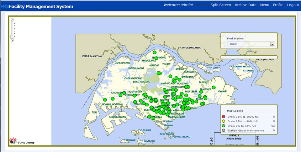Select the green station marker near Tampines
The width and height of the screenshot is (301, 152).
pos(201,92)
